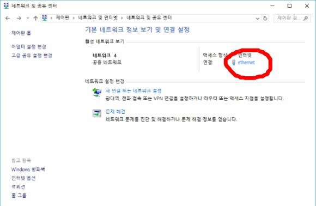
Task: Click the new connection setup icon
Action: pos(97,92)
